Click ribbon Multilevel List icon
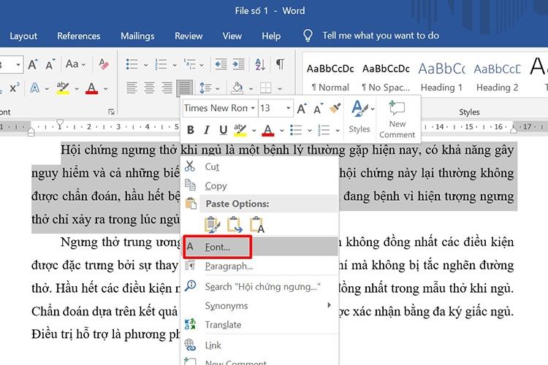The image size is (548, 365). click(190, 64)
